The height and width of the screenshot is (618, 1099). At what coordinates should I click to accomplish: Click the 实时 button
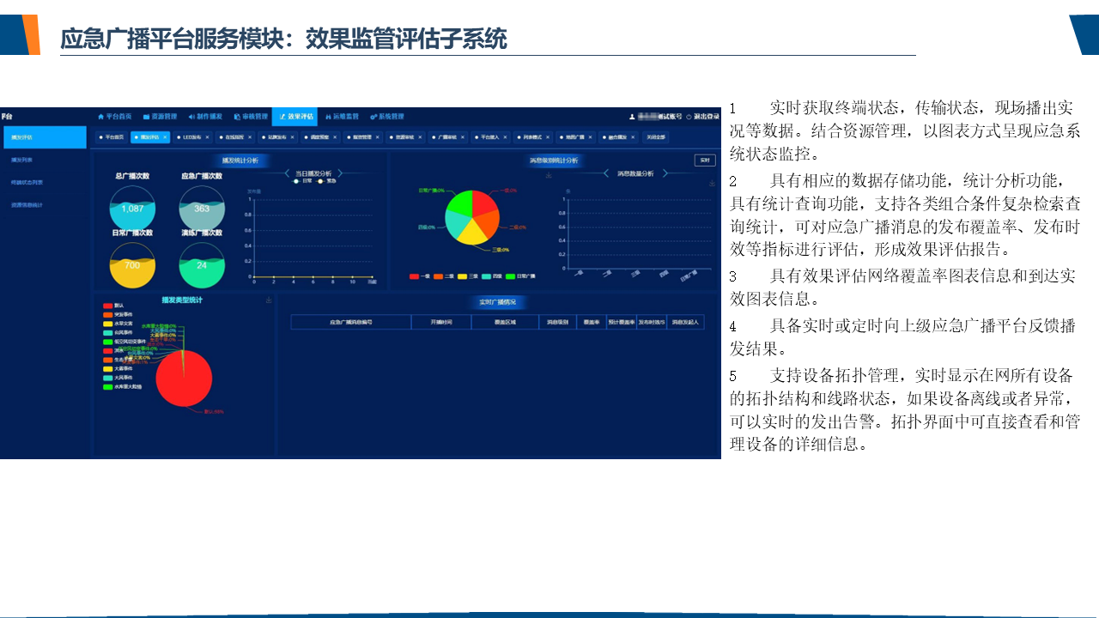[704, 160]
